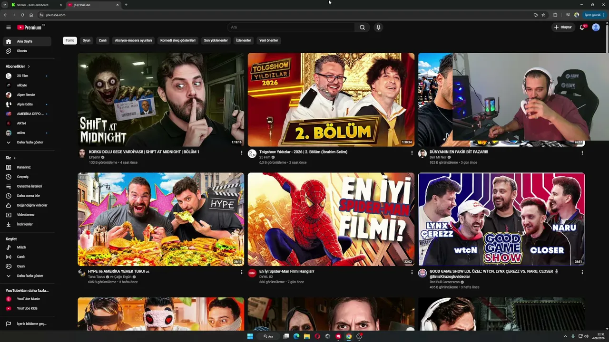View site information icon beside youtube.com
This screenshot has width=609, height=342.
tap(41, 15)
